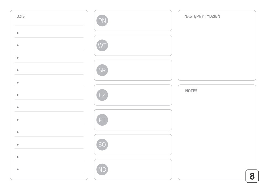Click the DZIŚ heading
This screenshot has height=190, width=266.
tap(20, 16)
